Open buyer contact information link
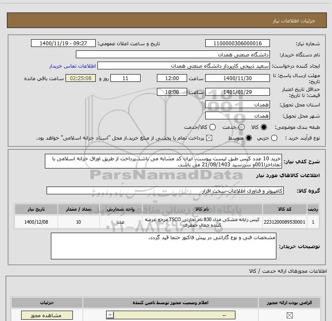 [72, 66]
